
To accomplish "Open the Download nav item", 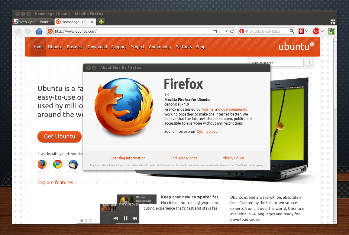I will (97, 47).
